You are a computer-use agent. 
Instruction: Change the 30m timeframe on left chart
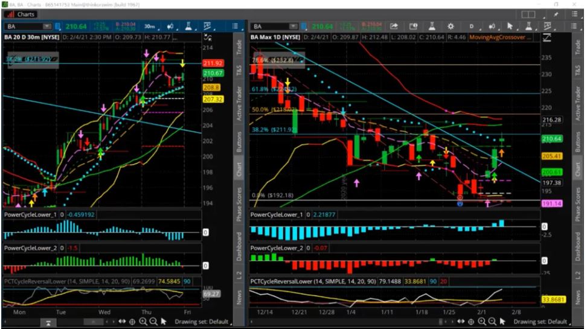[150, 26]
